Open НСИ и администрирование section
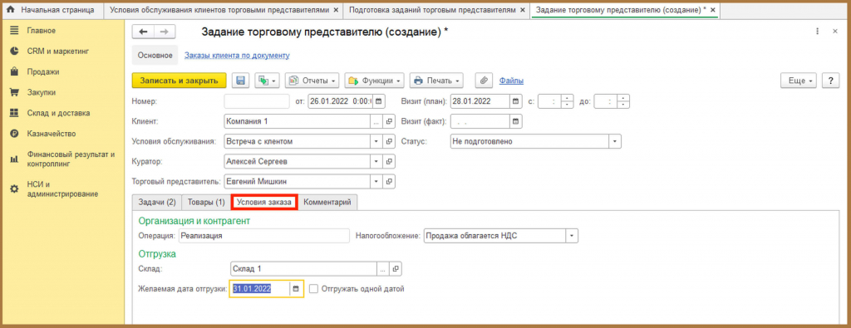 [x=63, y=188]
